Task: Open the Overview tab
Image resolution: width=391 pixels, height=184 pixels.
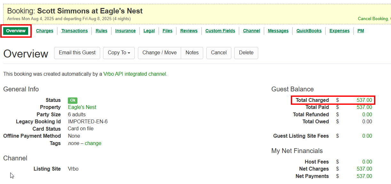Action: [16, 31]
